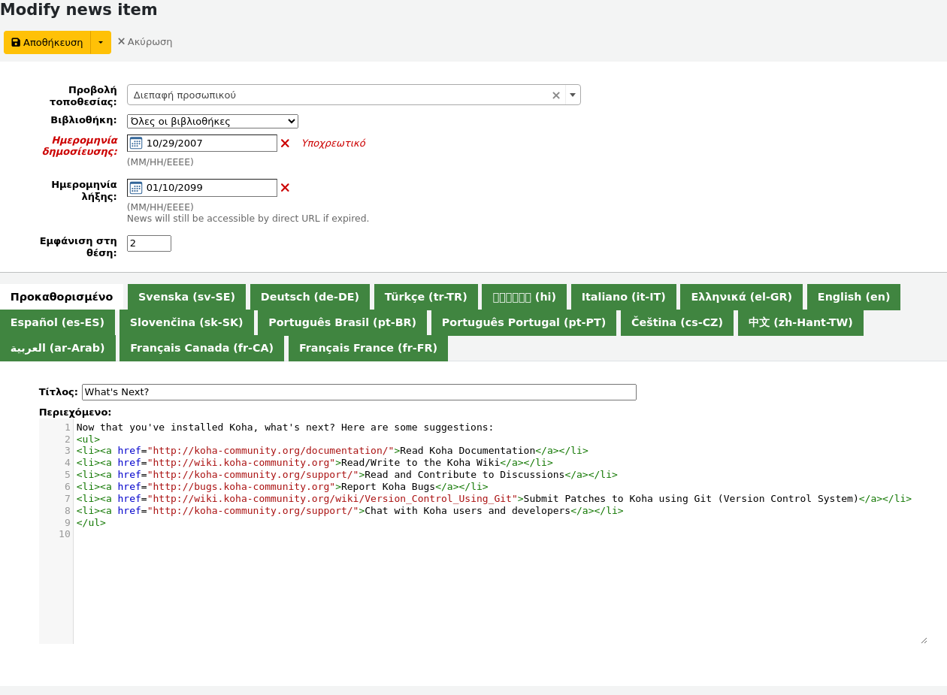This screenshot has width=947, height=695.
Task: Open the Français France (fr-FR) tab
Action: pyautogui.click(x=368, y=348)
